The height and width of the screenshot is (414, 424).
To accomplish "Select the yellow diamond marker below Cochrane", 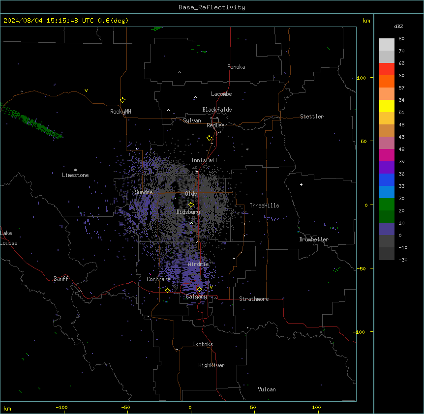I will (x=167, y=291).
